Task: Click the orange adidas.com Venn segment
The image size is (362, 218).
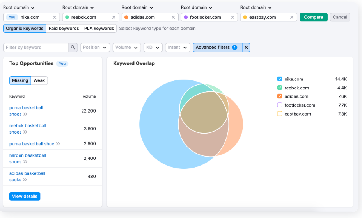Action: pyautogui.click(x=236, y=125)
